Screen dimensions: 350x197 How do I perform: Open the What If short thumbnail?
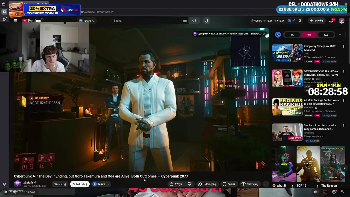click(x=284, y=164)
